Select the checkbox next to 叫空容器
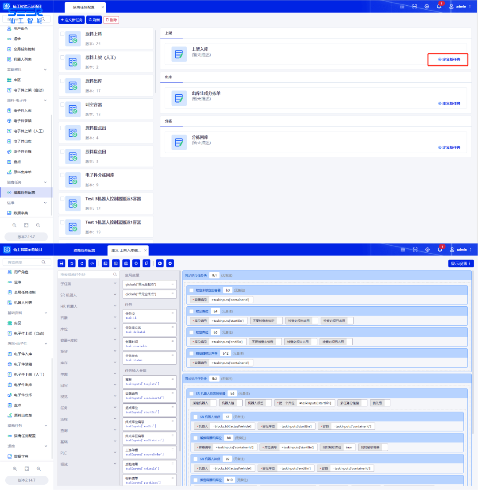Image resolution: width=478 pixels, height=490 pixels. pos(62,104)
